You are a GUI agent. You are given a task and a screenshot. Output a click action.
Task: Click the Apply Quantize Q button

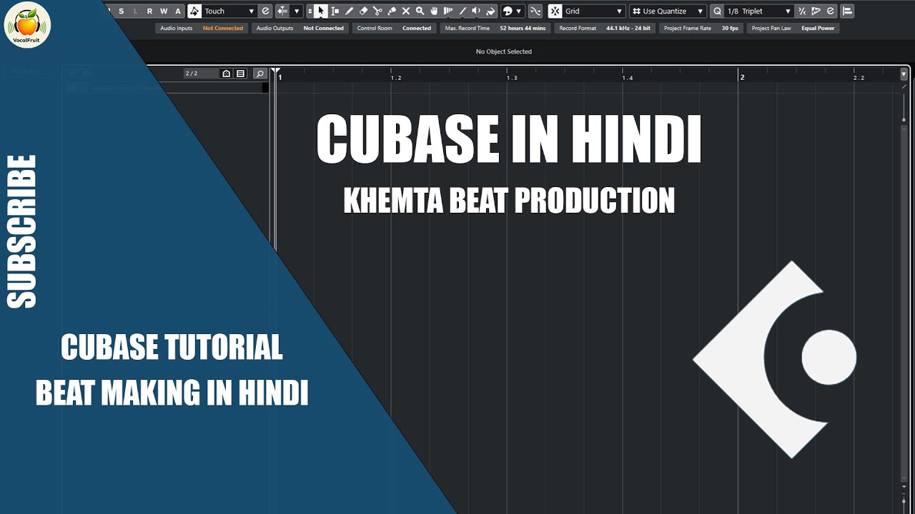tap(718, 11)
